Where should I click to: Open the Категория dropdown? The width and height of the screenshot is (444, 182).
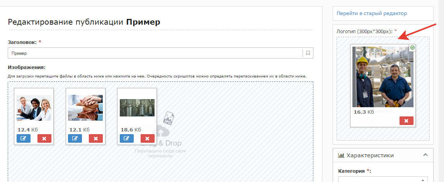[383, 179]
